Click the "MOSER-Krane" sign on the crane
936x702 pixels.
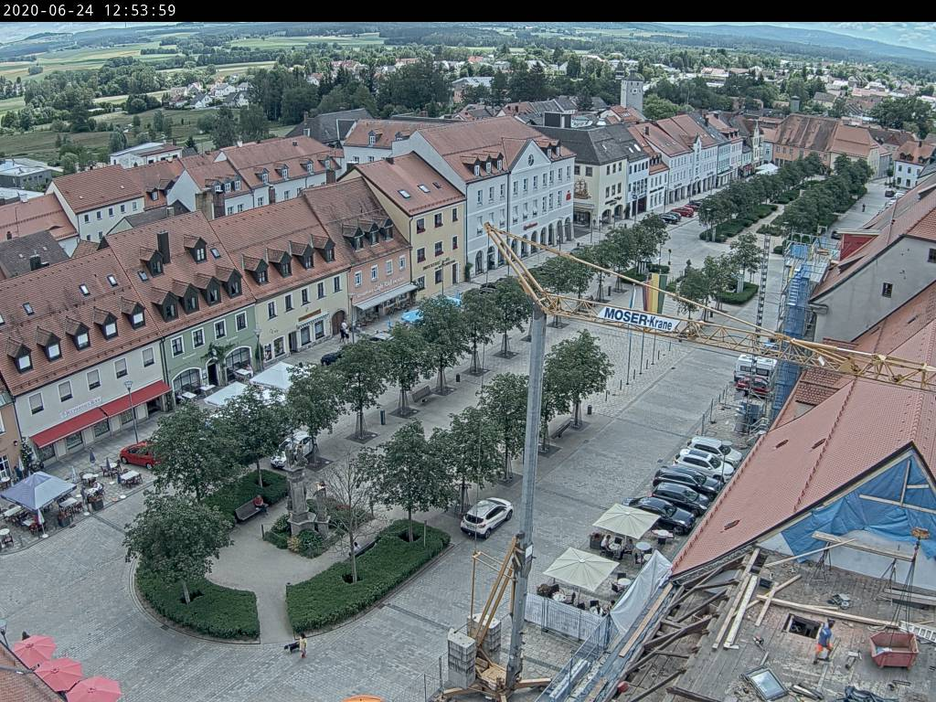point(638,319)
